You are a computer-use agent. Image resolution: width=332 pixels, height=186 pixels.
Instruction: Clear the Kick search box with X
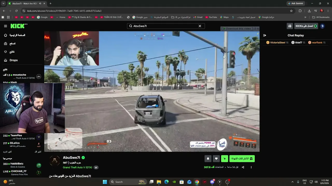click(200, 26)
